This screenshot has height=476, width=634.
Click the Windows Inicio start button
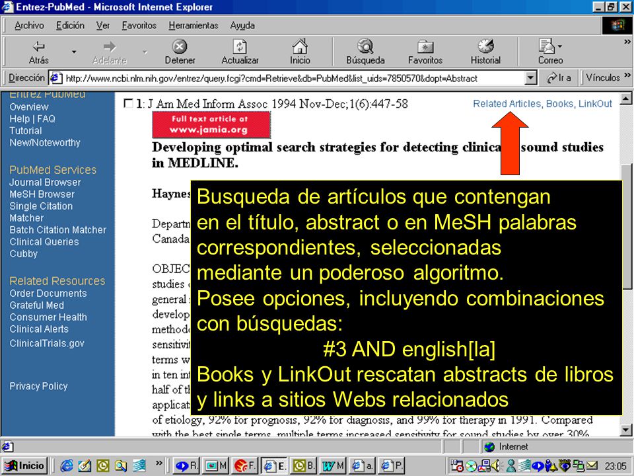pyautogui.click(x=25, y=465)
